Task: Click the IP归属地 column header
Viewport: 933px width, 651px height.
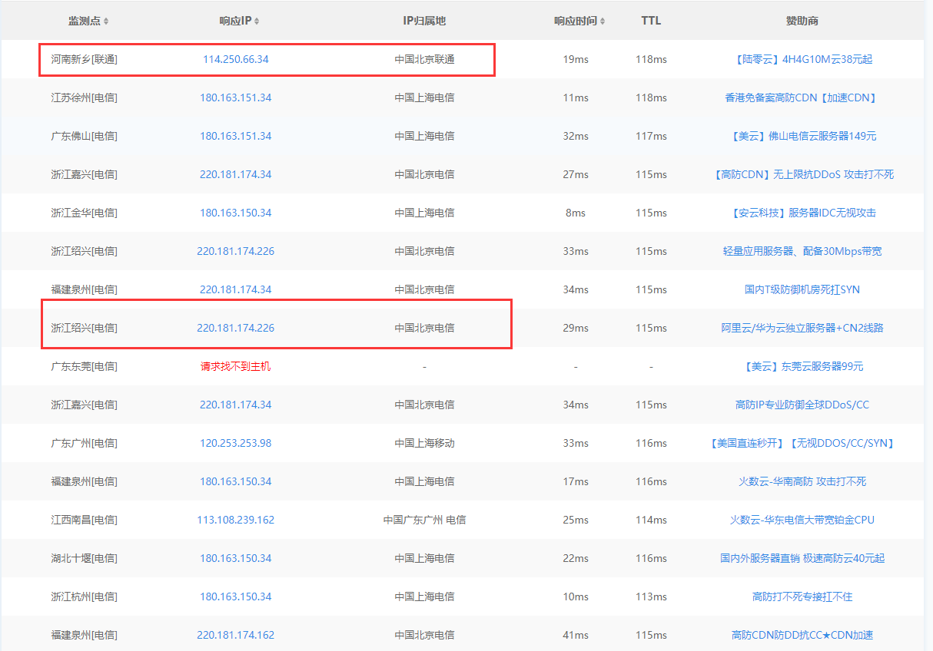Action: coord(424,21)
